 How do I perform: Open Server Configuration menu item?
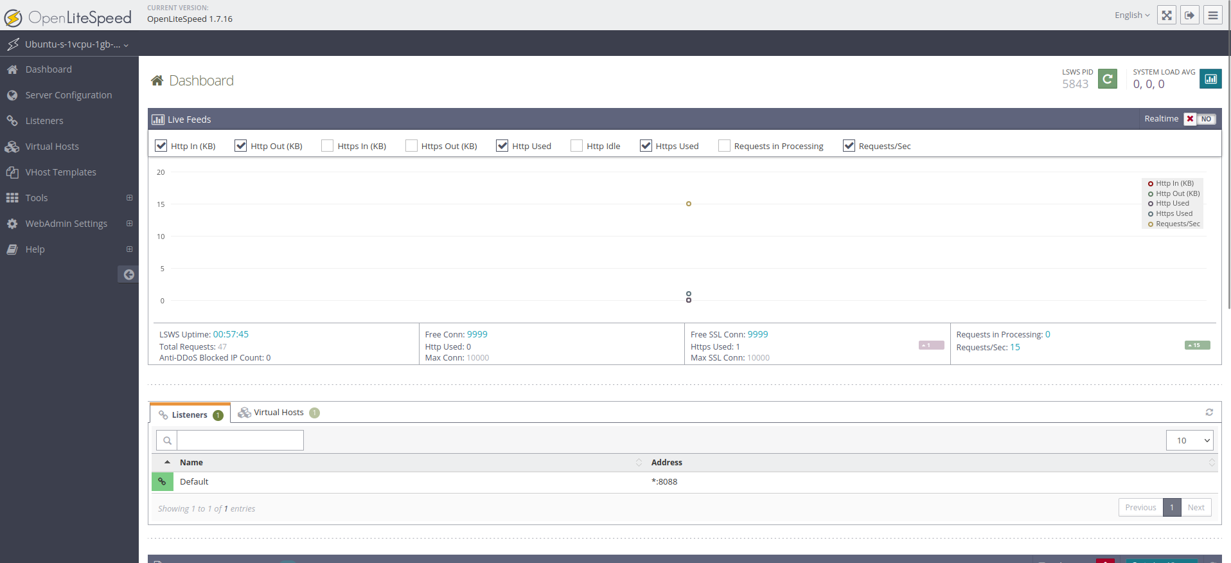click(x=69, y=95)
